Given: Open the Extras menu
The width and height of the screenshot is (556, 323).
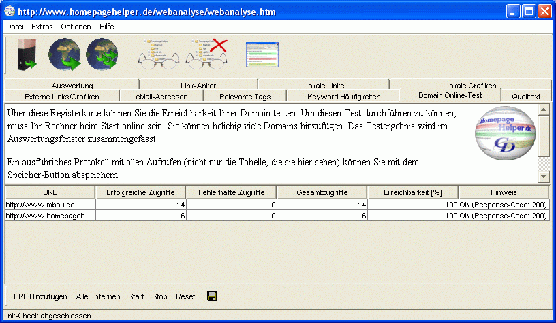Looking at the screenshot, I should pos(42,27).
